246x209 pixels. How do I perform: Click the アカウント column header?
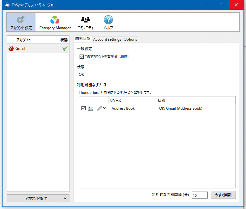pyautogui.click(x=37, y=40)
